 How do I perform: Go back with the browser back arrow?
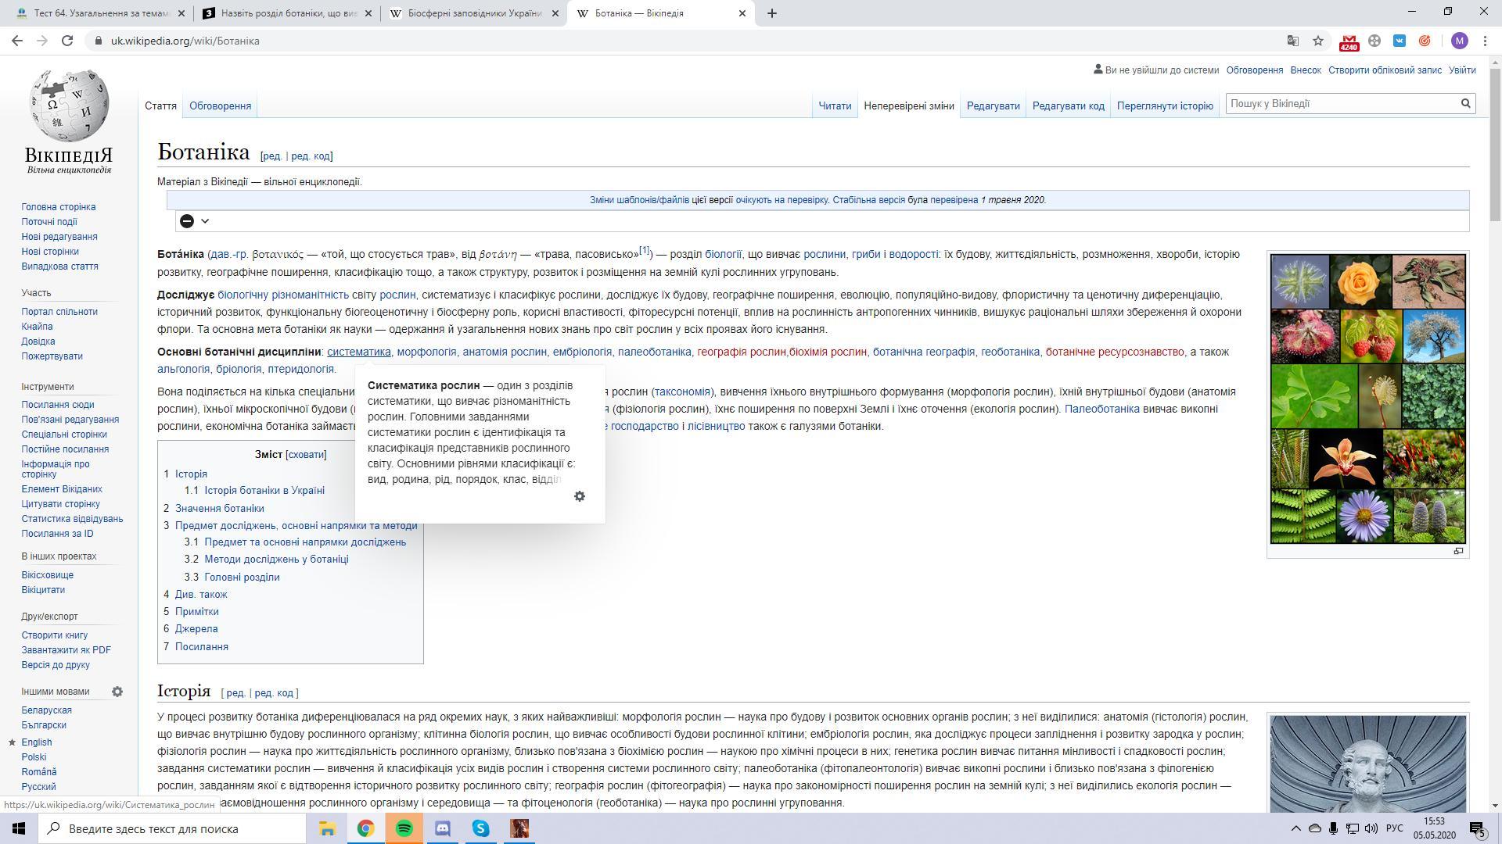[17, 41]
